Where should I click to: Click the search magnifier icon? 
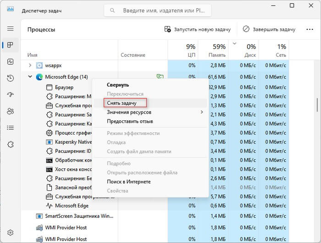click(x=112, y=10)
